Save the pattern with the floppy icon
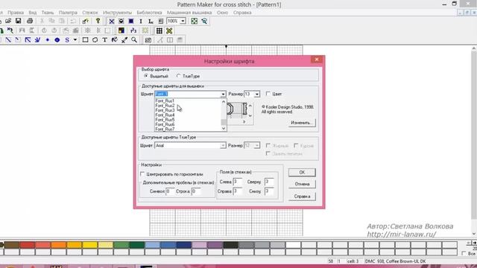This screenshot has width=477, height=268. (18, 21)
